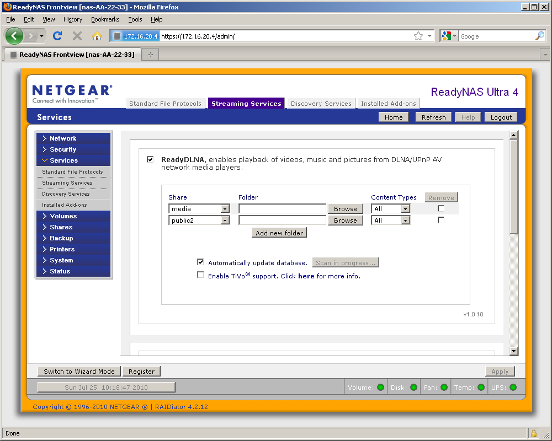Image resolution: width=552 pixels, height=441 pixels.
Task: Open Installed Add-ons in sidebar
Action: tap(65, 205)
